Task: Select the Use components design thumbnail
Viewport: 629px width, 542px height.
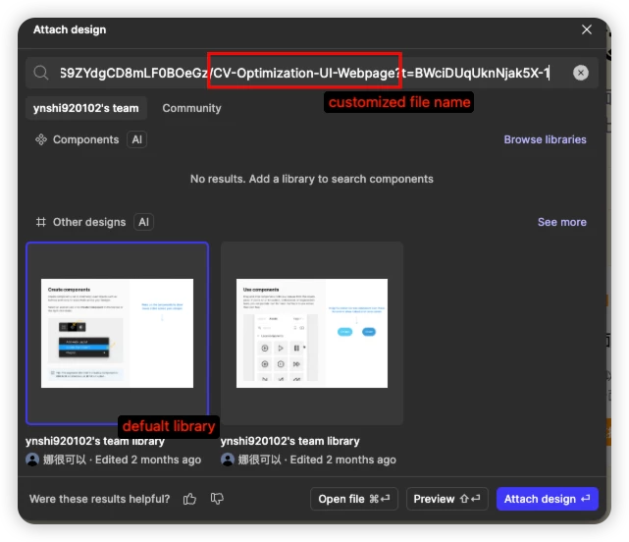Action: [x=312, y=333]
